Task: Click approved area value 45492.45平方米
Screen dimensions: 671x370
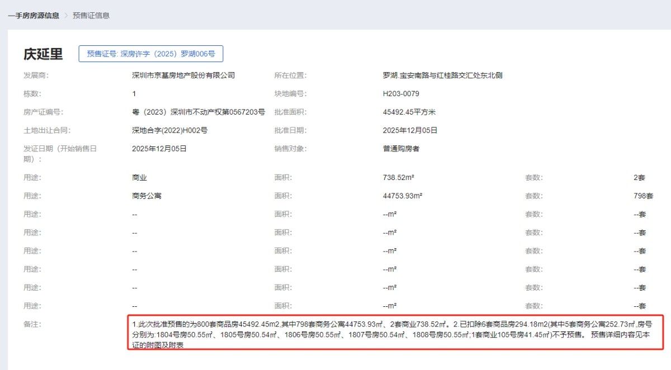Action: pos(409,112)
